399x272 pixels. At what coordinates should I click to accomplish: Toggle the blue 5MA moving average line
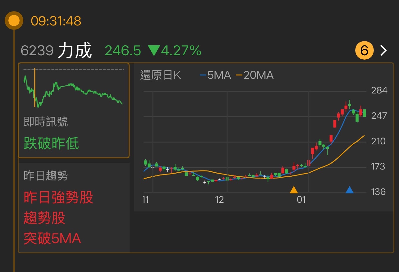218,75
